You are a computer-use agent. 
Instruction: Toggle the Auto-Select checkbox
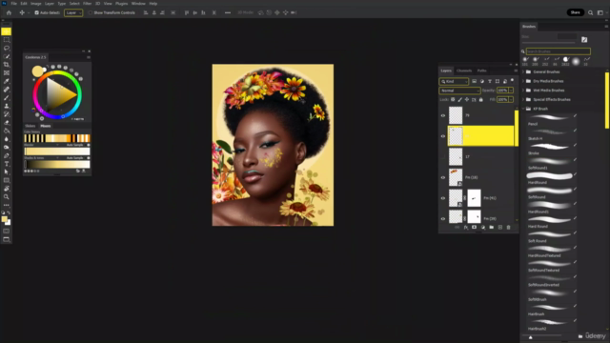click(x=36, y=12)
